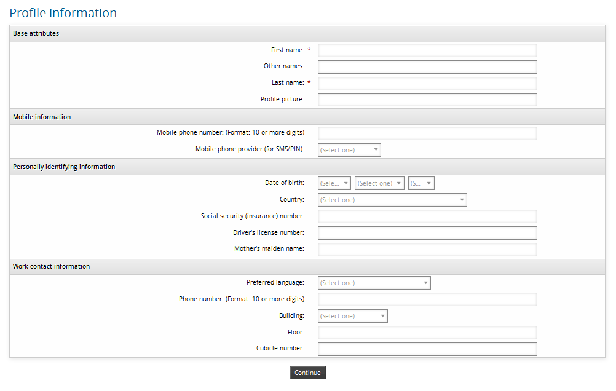Click the Mother's maiden name field
This screenshot has width=616, height=391.
(x=427, y=250)
